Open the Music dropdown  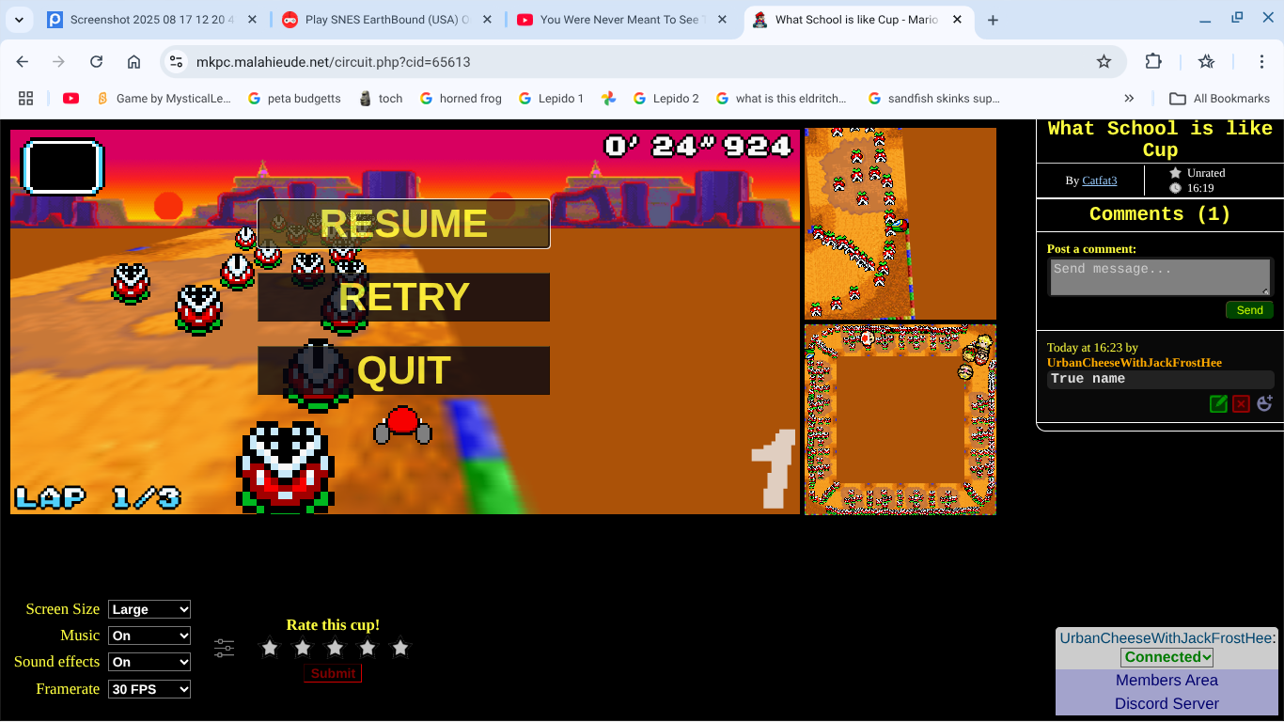(x=149, y=636)
